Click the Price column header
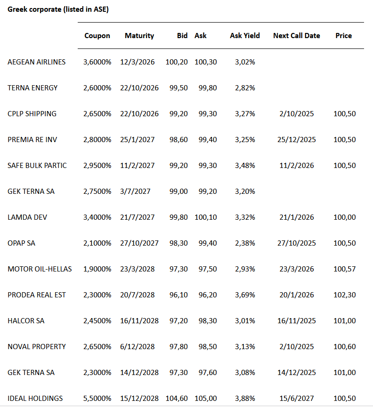The width and height of the screenshot is (373, 407). point(344,36)
